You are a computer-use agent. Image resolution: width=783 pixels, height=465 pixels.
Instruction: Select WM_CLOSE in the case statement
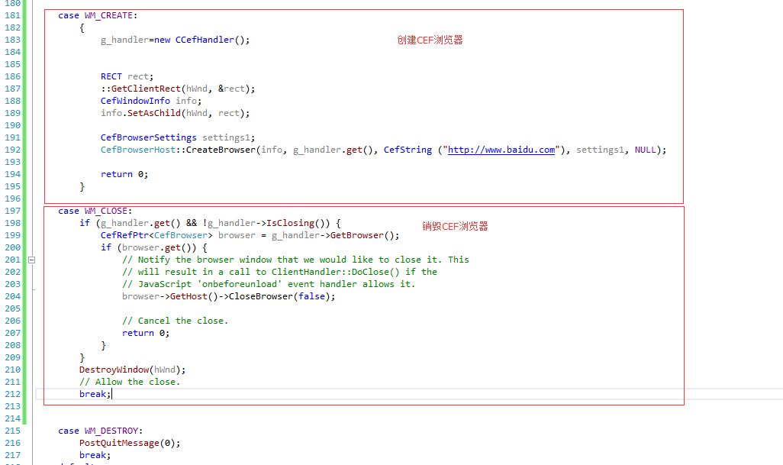106,211
